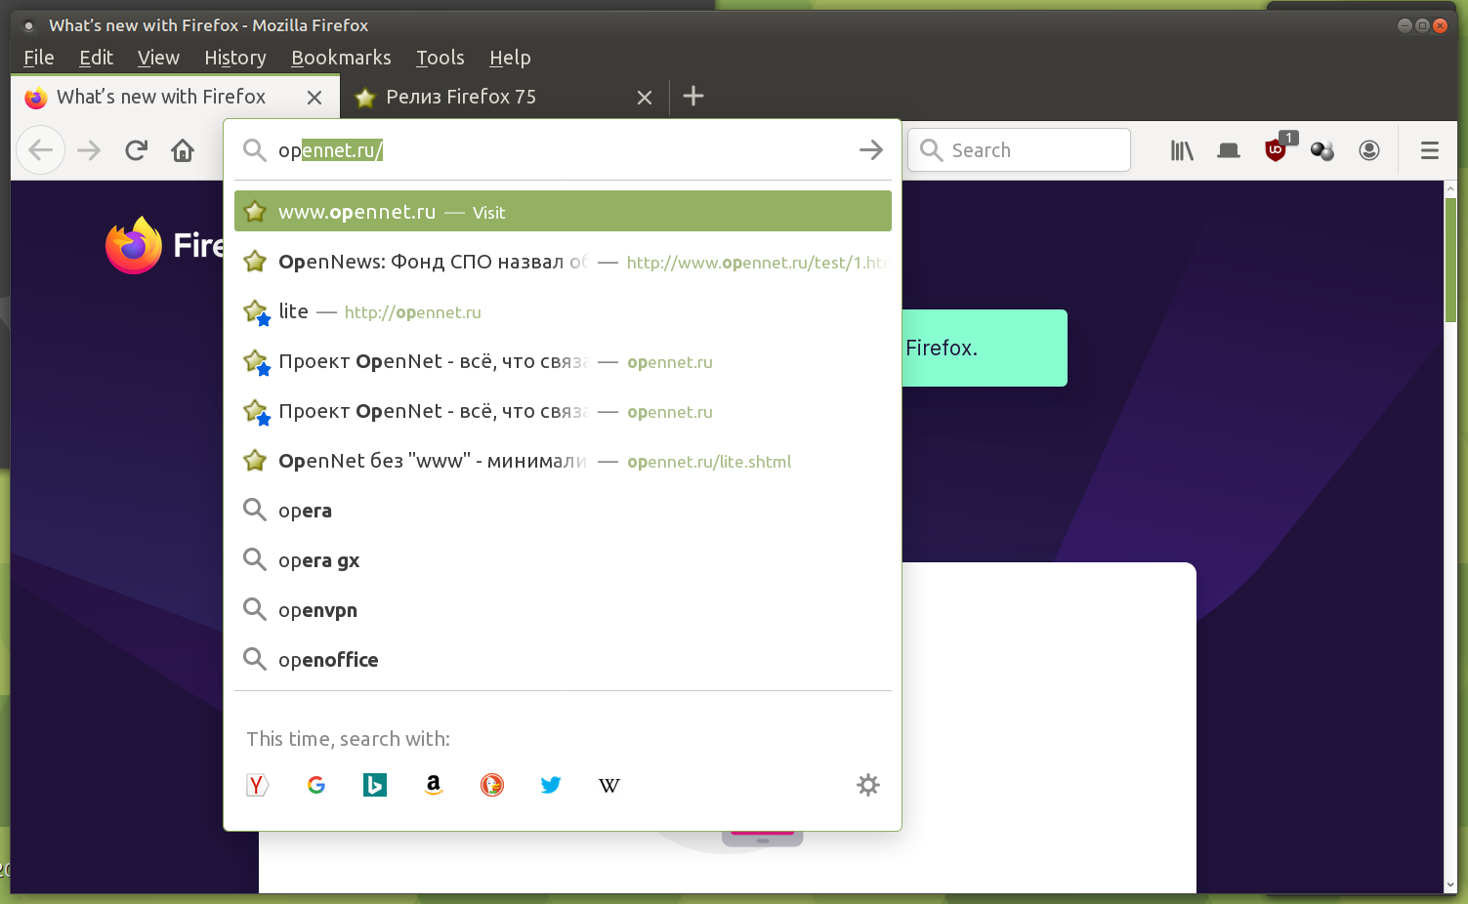
Task: Open a new tab with the plus button
Action: click(x=693, y=96)
